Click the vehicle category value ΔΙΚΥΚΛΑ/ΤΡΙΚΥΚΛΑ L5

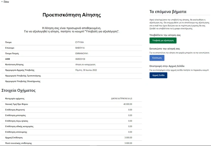coord(121,99)
